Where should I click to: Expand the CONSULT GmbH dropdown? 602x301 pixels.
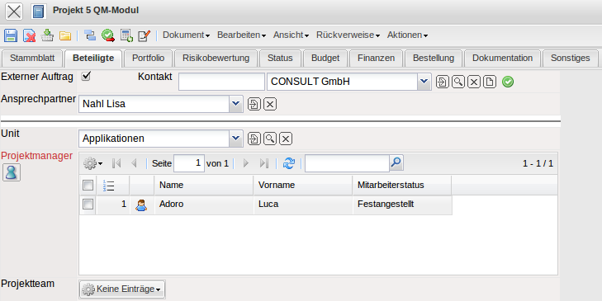click(424, 82)
